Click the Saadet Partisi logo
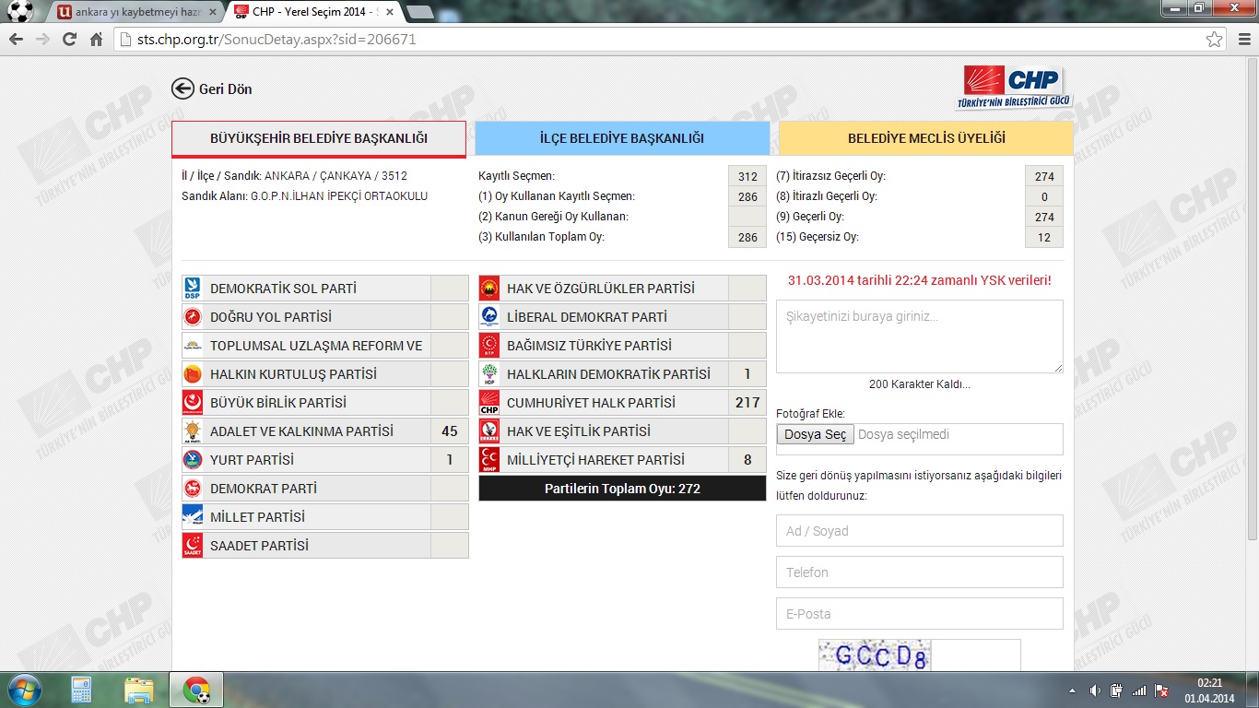This screenshot has height=708, width=1259. tap(193, 546)
